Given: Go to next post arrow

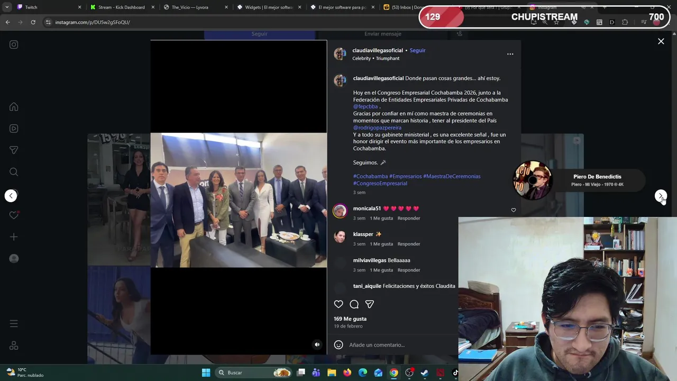Looking at the screenshot, I should 660,196.
